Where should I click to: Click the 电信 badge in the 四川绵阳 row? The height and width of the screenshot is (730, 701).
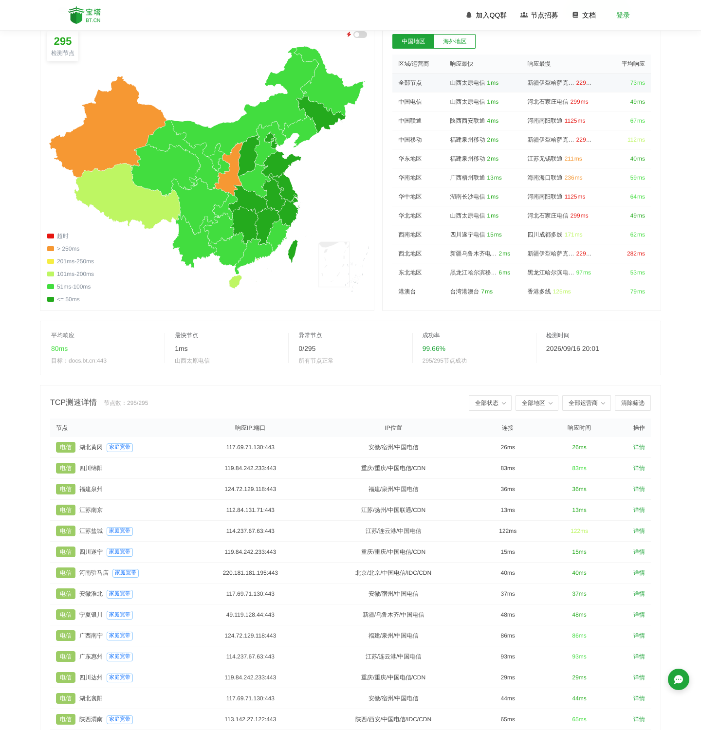(66, 468)
